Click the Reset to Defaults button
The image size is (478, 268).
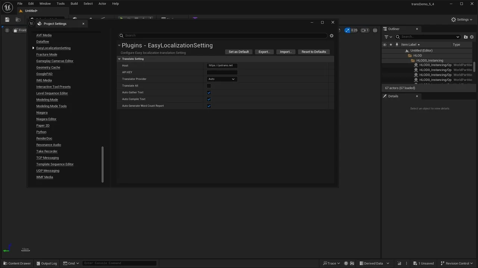coord(314,52)
